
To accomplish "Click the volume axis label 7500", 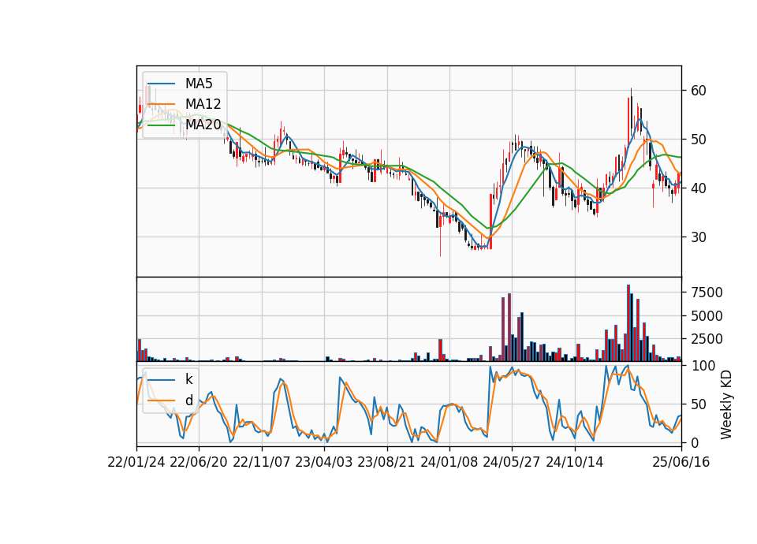I will [x=707, y=292].
